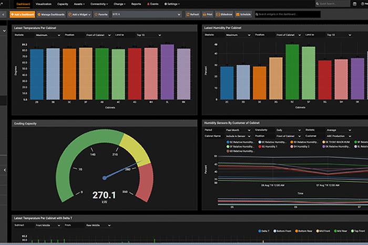
Task: Open the Settings menu
Action: [172, 4]
